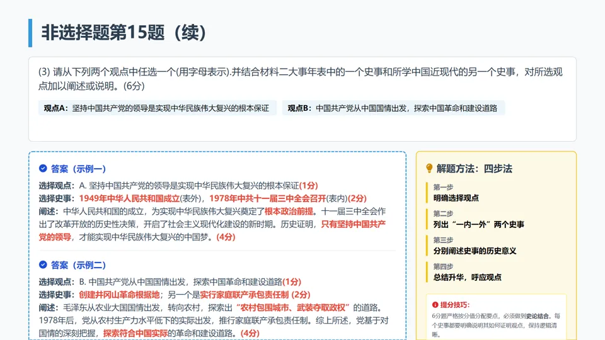Click the heading 答案（示例一）
This screenshot has height=340, width=605.
coord(78,169)
